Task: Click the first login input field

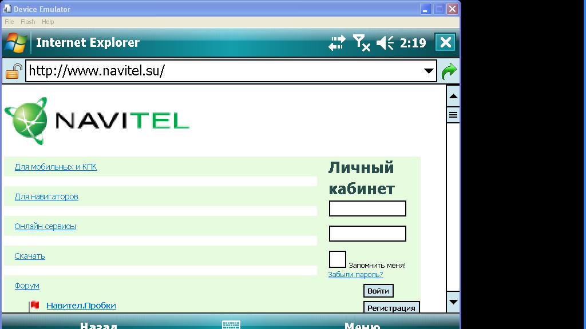Action: tap(367, 208)
